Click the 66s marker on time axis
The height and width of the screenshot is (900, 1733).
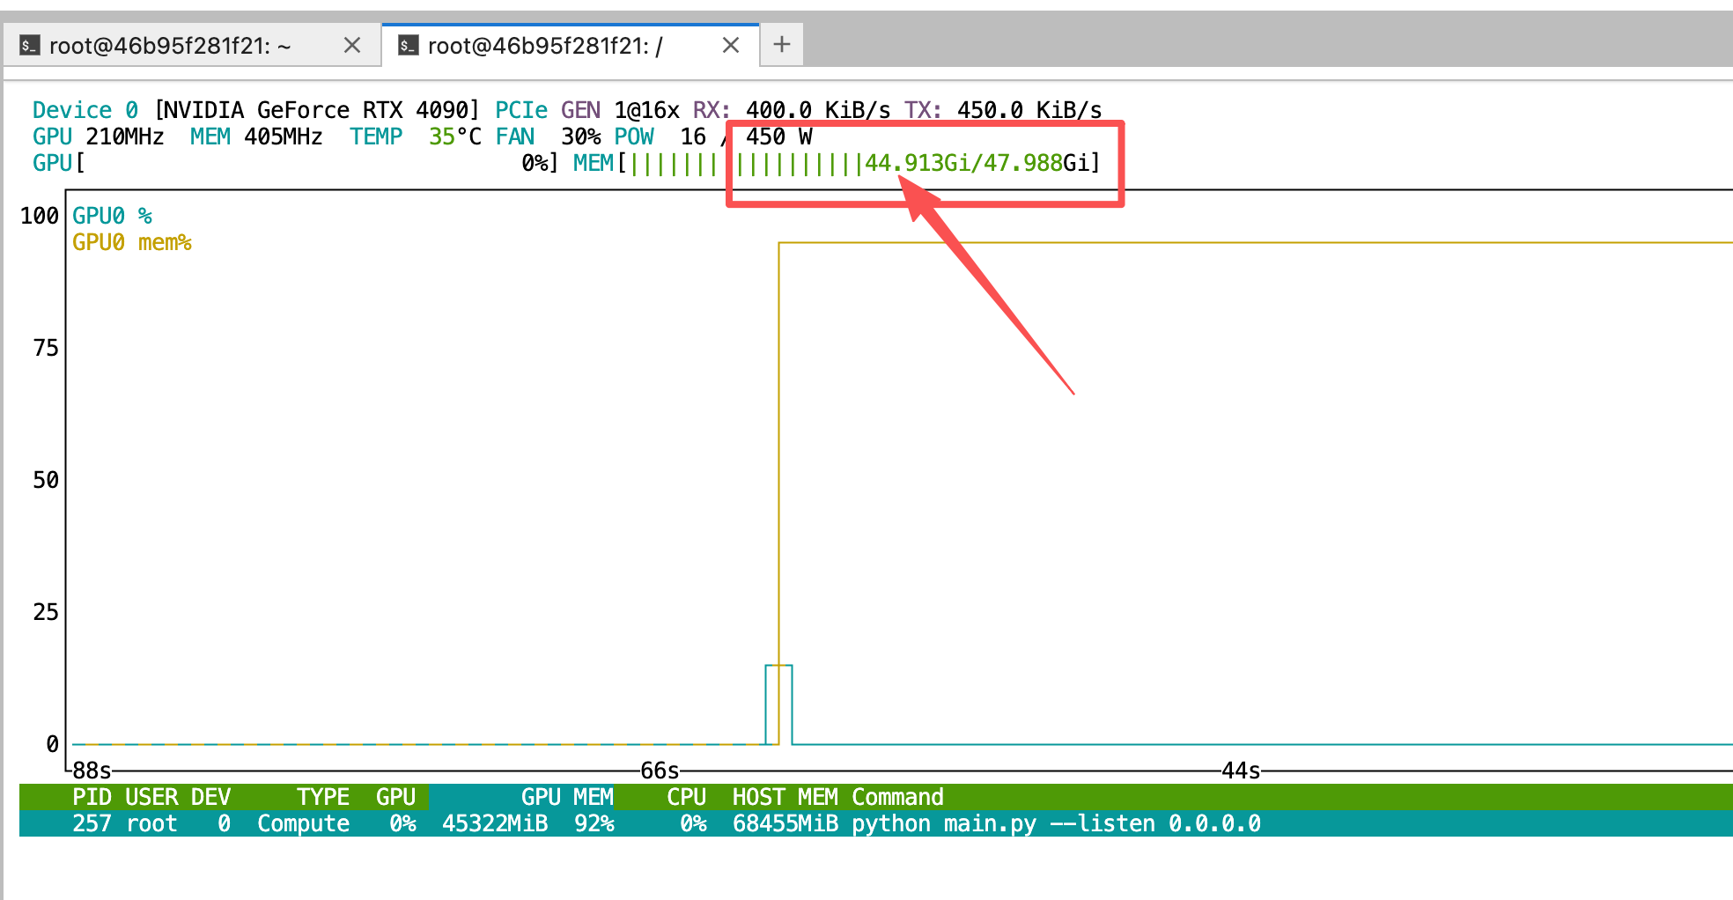coord(660,771)
